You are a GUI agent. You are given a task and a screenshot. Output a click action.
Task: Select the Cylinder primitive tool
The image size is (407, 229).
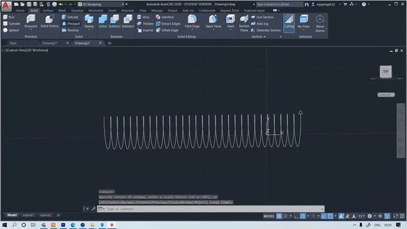coord(11,24)
